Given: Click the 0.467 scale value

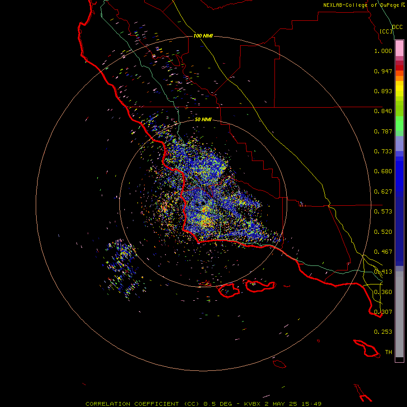Looking at the screenshot, I should [383, 252].
